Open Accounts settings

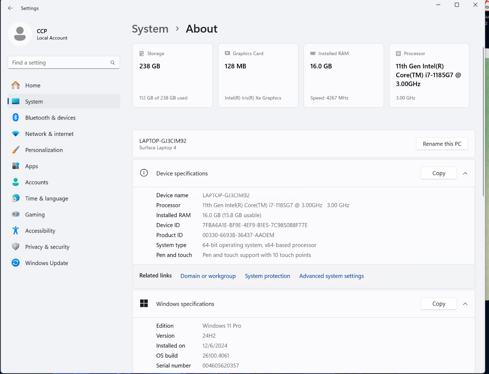(x=64, y=182)
